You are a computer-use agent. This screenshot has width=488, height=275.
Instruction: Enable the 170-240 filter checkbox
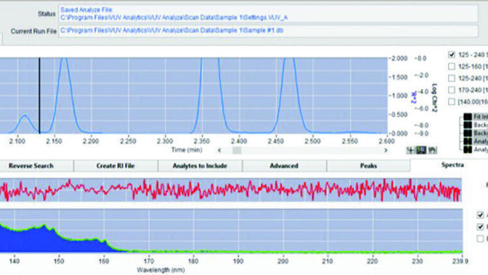pos(452,90)
